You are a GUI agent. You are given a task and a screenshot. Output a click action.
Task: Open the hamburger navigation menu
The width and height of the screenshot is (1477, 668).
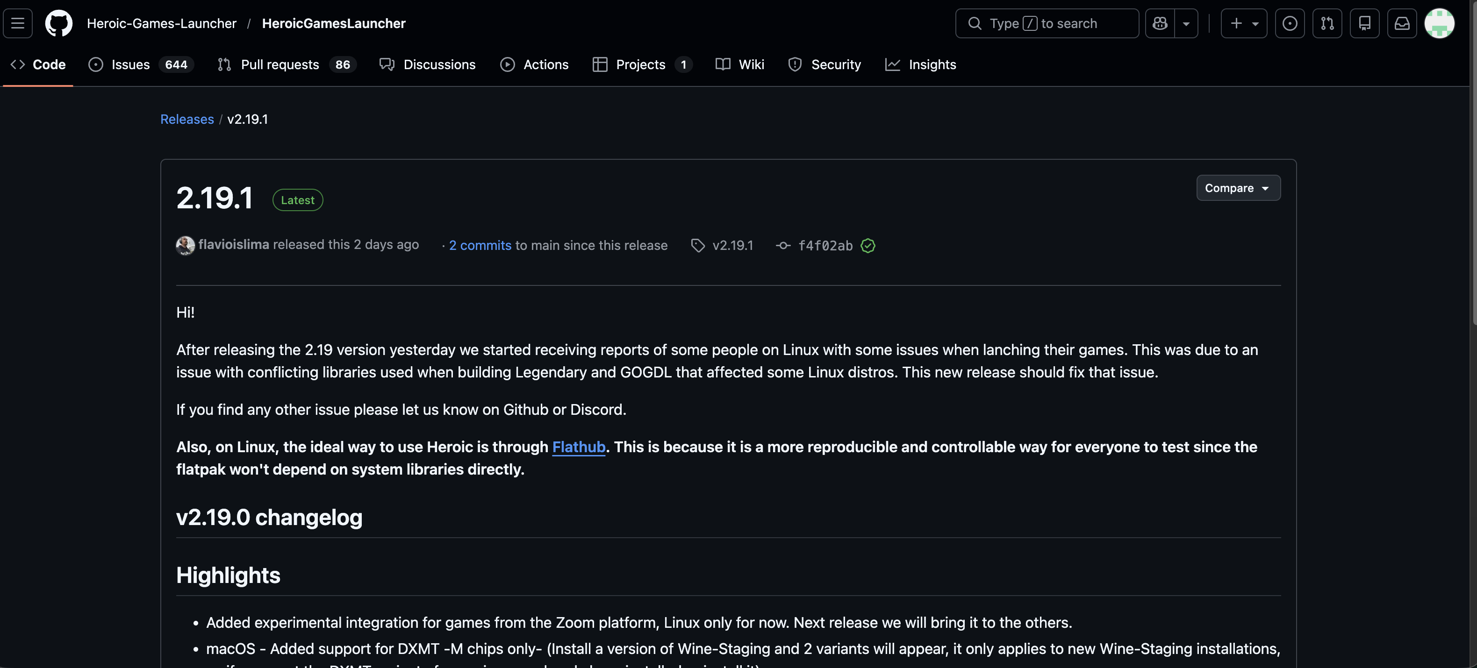18,23
